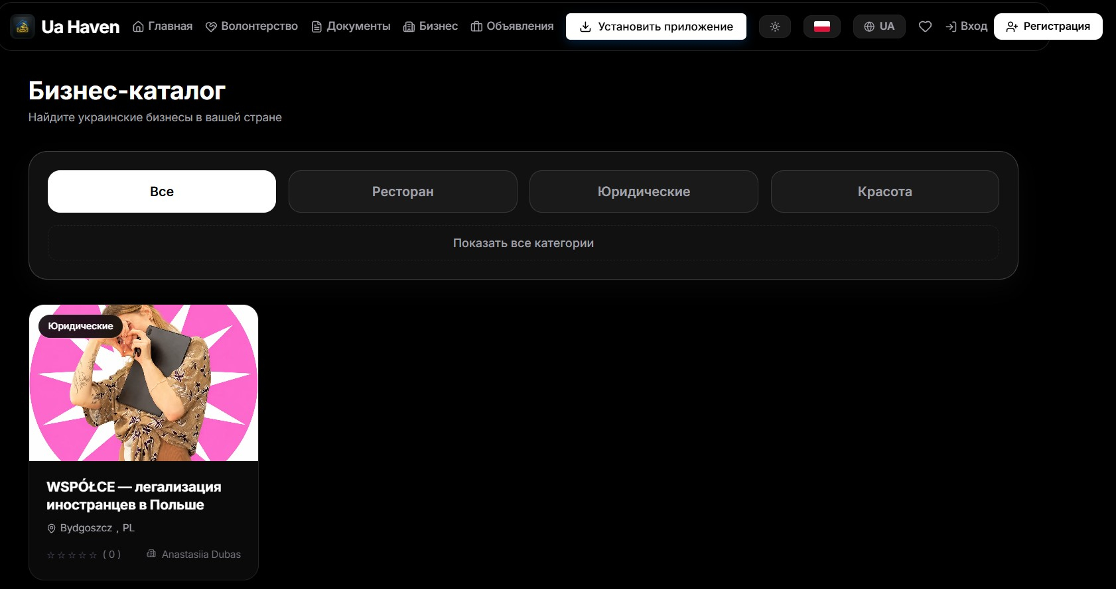Open the Бизнес nav item
The height and width of the screenshot is (589, 1116).
pos(431,27)
